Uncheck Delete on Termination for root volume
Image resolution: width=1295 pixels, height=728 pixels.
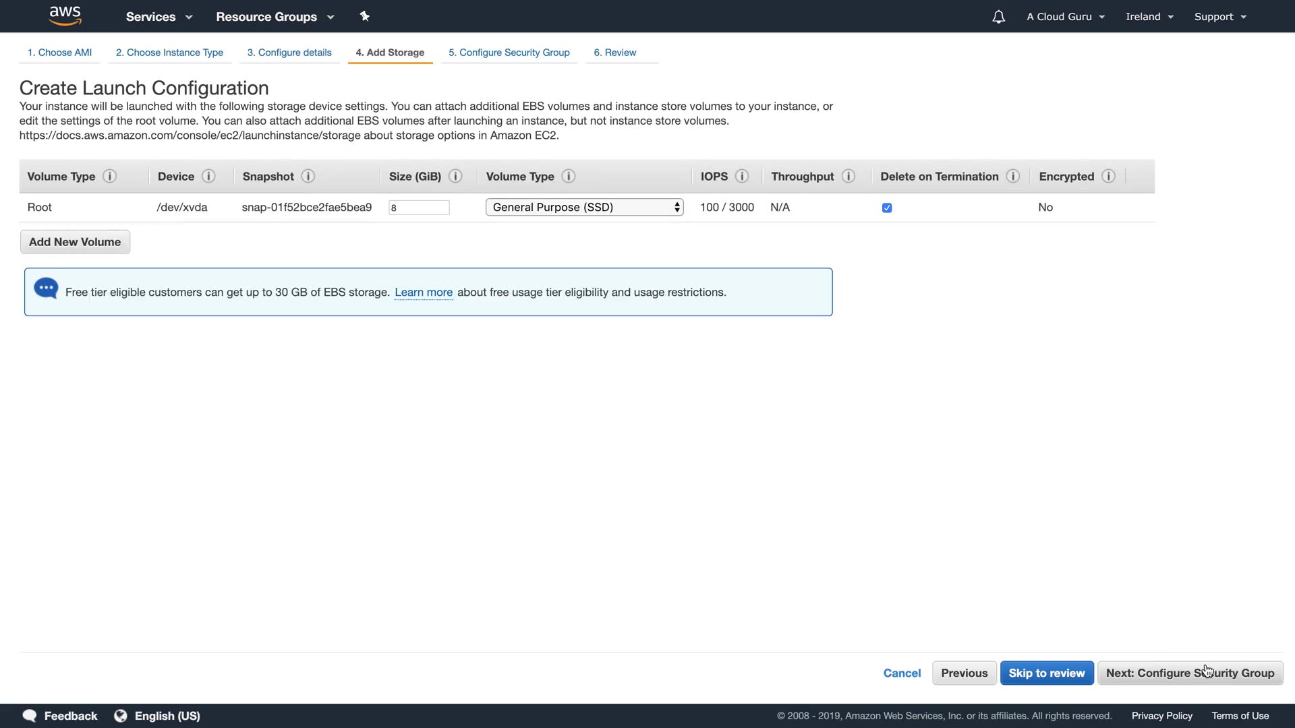(887, 208)
